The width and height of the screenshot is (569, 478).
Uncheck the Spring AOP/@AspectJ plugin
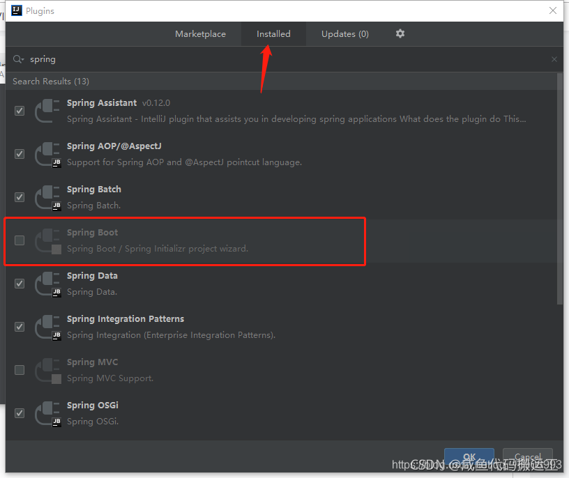click(x=20, y=154)
